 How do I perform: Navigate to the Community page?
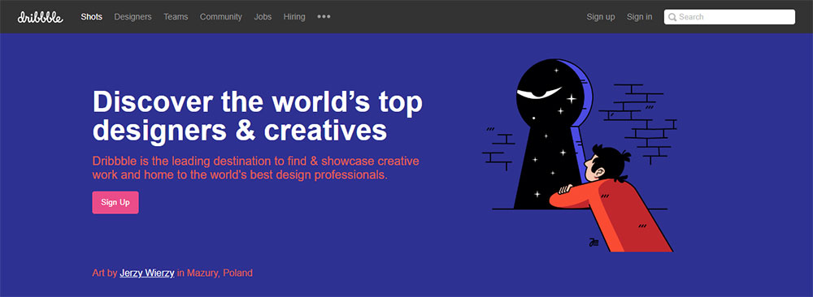tap(221, 16)
